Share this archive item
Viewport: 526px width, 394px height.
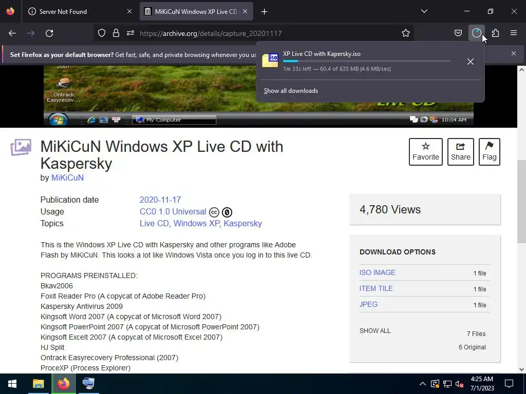point(461,152)
